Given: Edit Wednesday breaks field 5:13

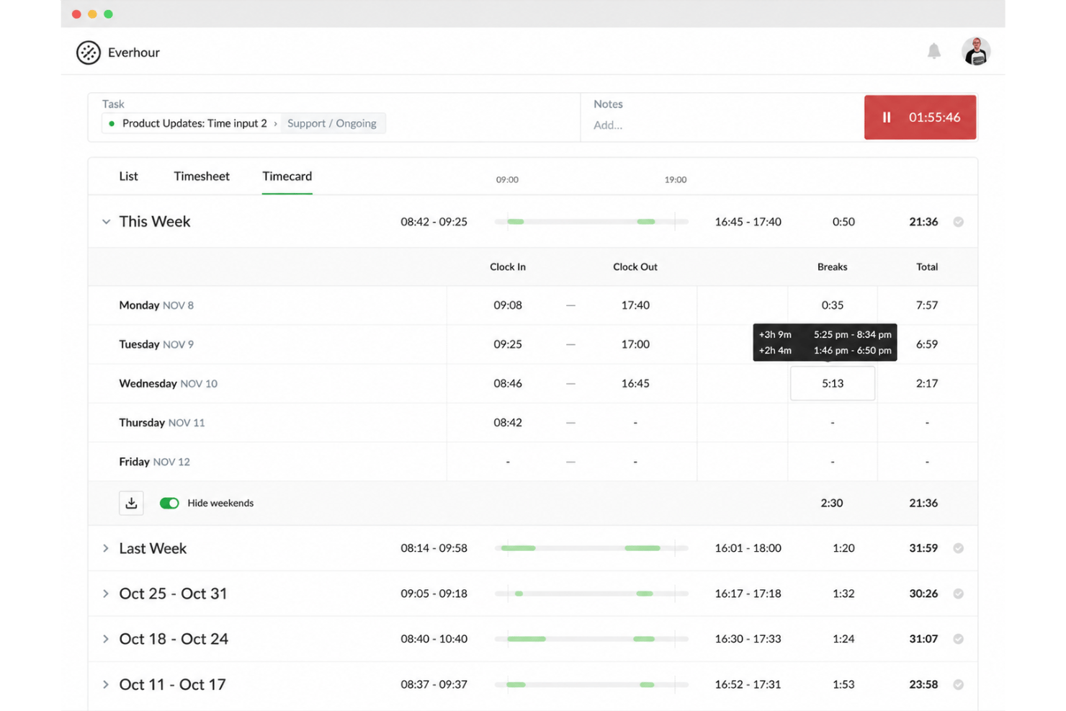Looking at the screenshot, I should coord(833,383).
